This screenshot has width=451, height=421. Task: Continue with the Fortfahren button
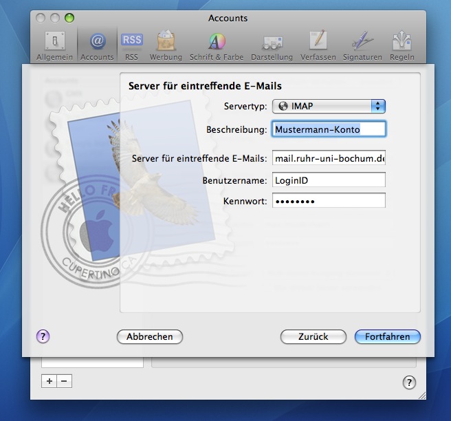(x=388, y=336)
